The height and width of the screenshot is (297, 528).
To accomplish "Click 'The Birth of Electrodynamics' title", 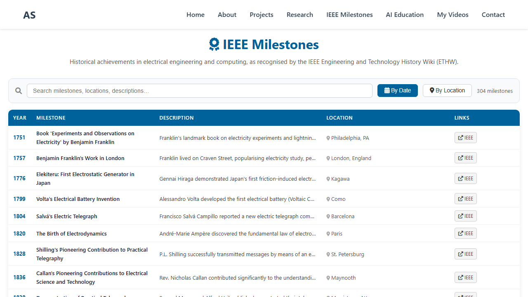I will [x=71, y=233].
